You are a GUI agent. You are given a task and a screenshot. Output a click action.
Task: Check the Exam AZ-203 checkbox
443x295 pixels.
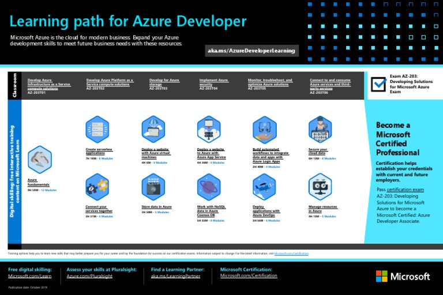[x=378, y=84]
